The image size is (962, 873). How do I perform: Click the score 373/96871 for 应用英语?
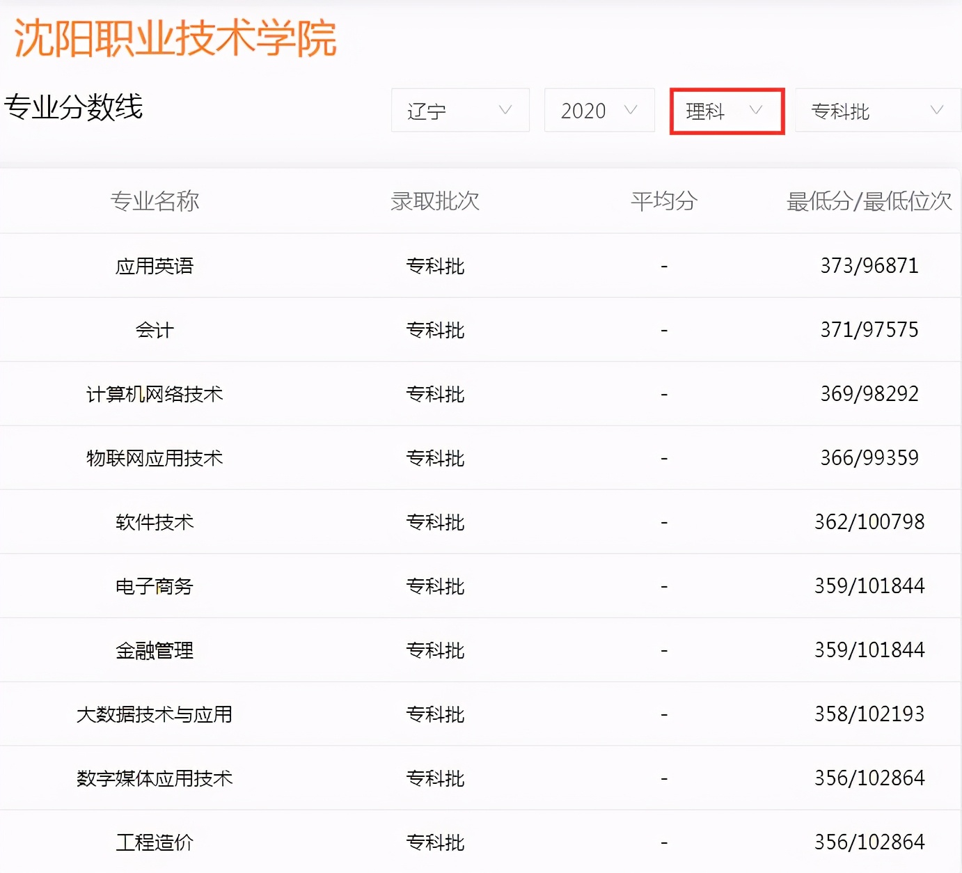pos(869,265)
